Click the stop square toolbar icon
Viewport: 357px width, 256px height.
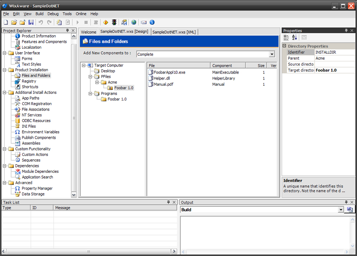tap(86, 22)
